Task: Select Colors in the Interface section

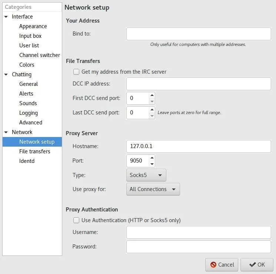Action: (27, 65)
